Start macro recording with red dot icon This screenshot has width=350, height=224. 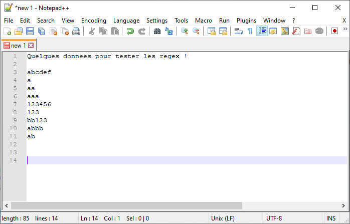coord(334,31)
